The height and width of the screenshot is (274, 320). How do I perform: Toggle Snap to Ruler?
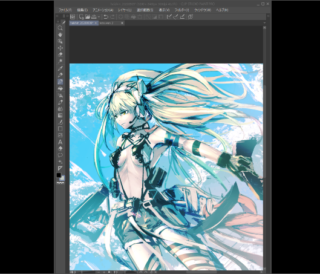[x=169, y=17]
